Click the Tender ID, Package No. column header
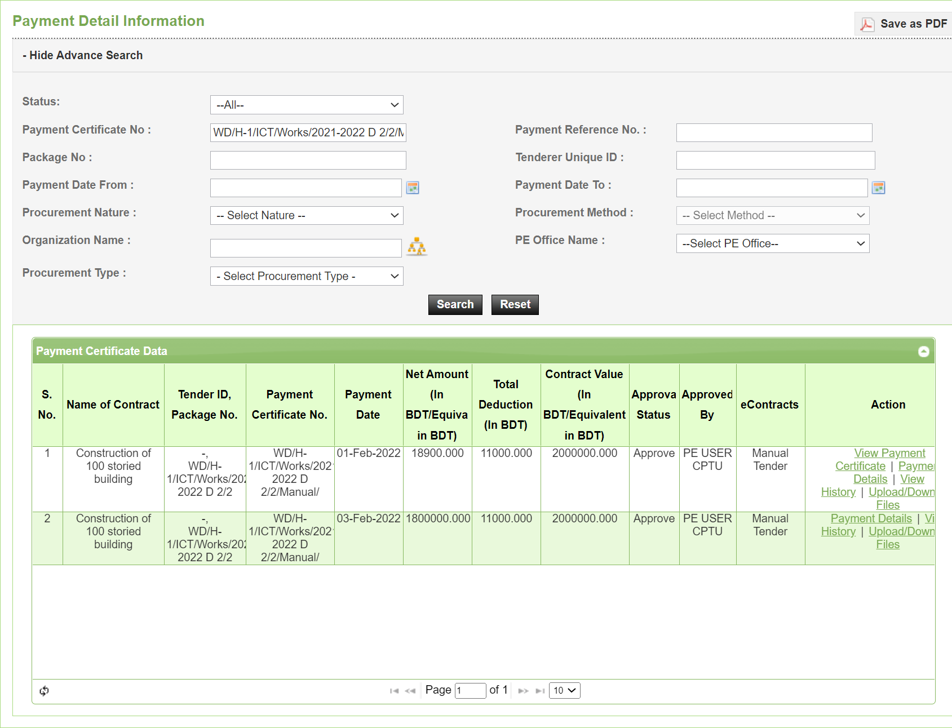Viewport: 952px width, 728px height. pyautogui.click(x=205, y=405)
